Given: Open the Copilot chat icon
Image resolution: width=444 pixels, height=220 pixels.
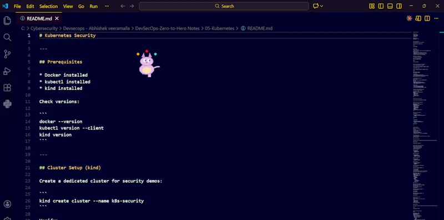Looking at the screenshot, I should click(x=316, y=6).
